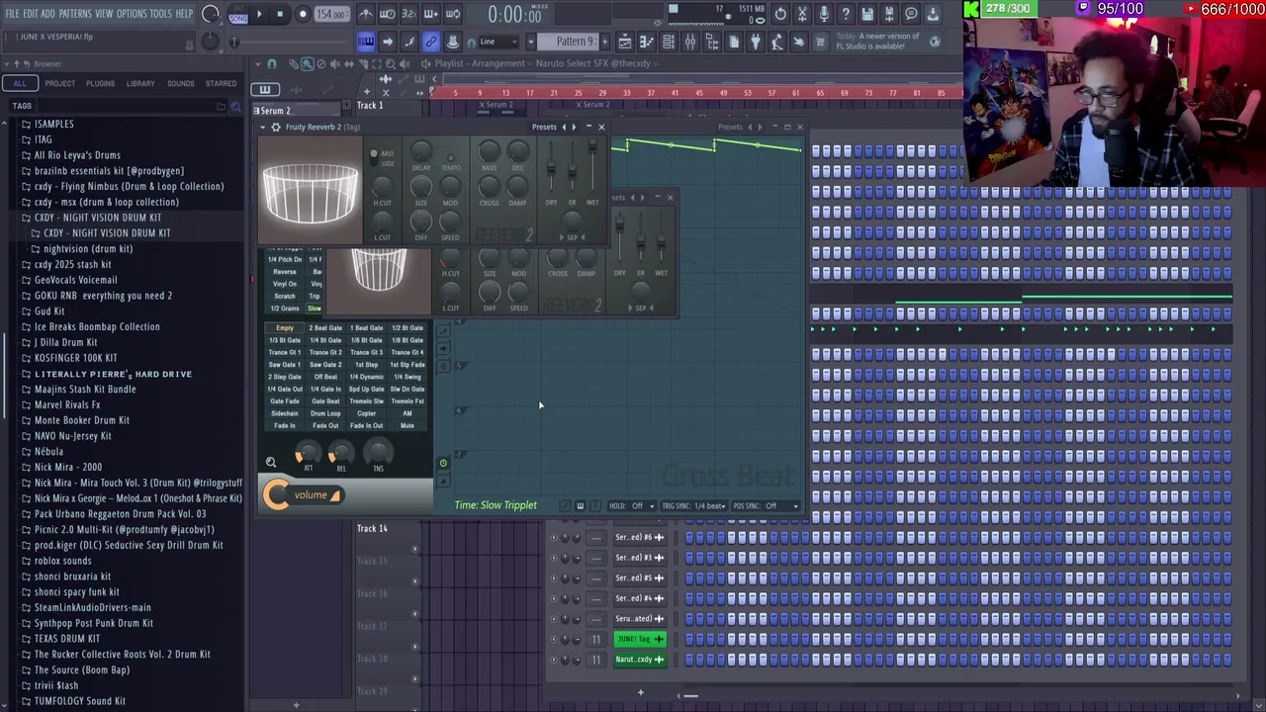Select the Empty volume preset
The width and height of the screenshot is (1266, 712).
(285, 328)
